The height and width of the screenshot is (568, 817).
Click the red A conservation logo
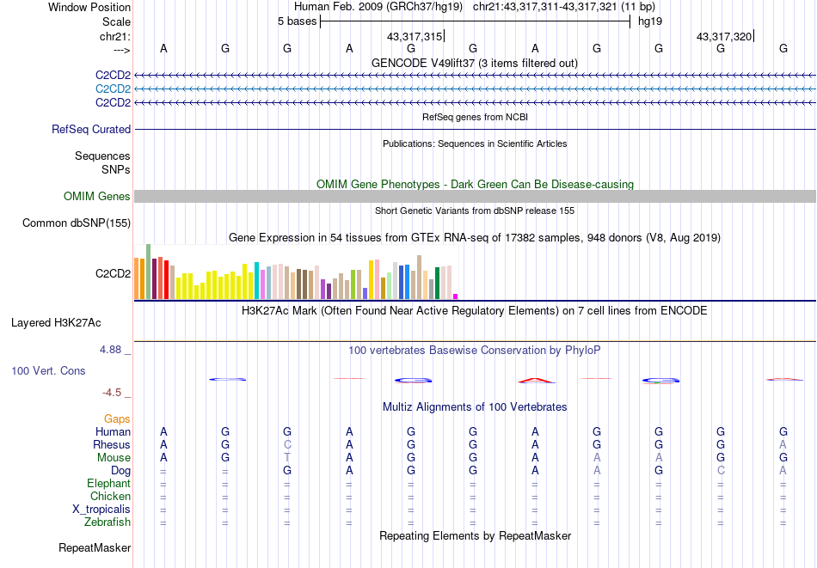pos(536,381)
